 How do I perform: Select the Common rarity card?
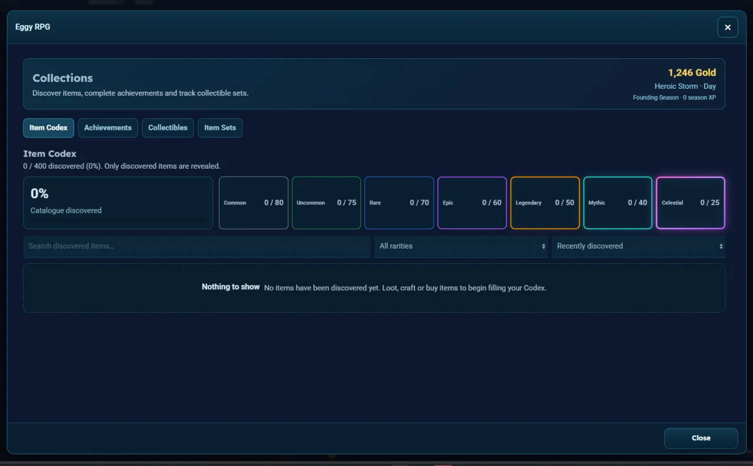[x=254, y=203]
